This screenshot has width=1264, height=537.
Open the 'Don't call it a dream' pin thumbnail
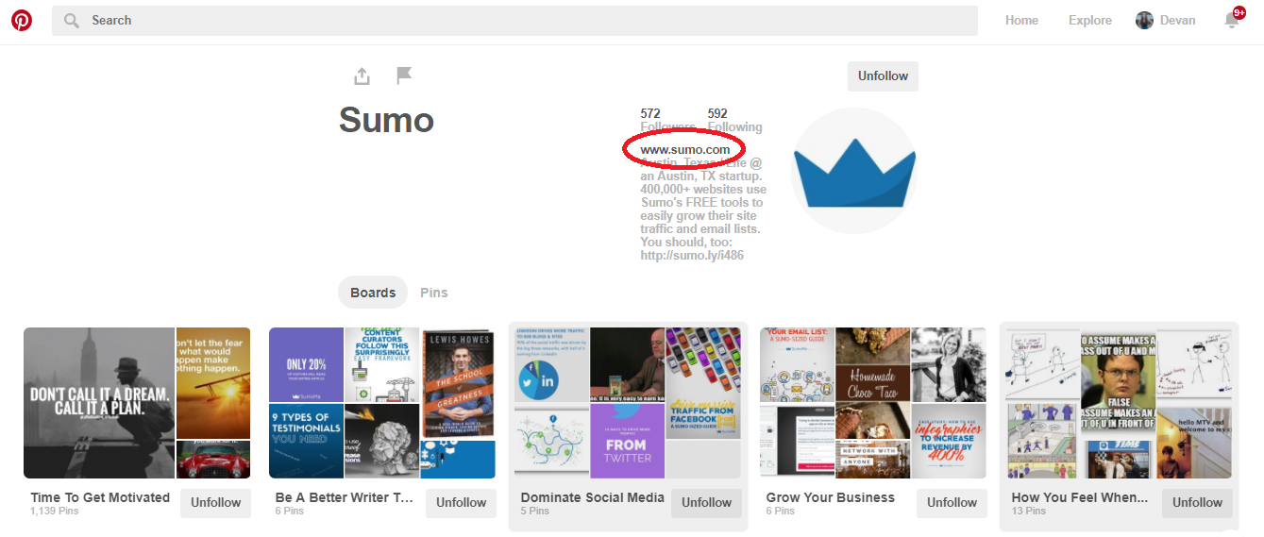click(x=99, y=403)
